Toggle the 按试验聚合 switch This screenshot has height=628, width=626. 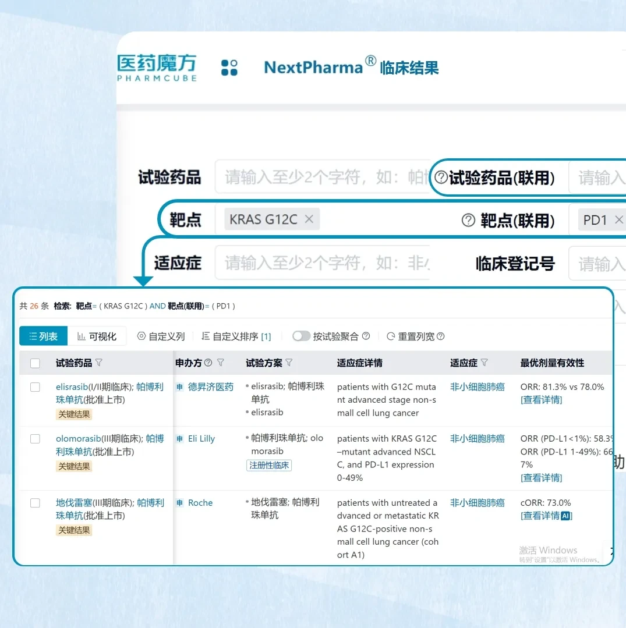click(x=301, y=336)
